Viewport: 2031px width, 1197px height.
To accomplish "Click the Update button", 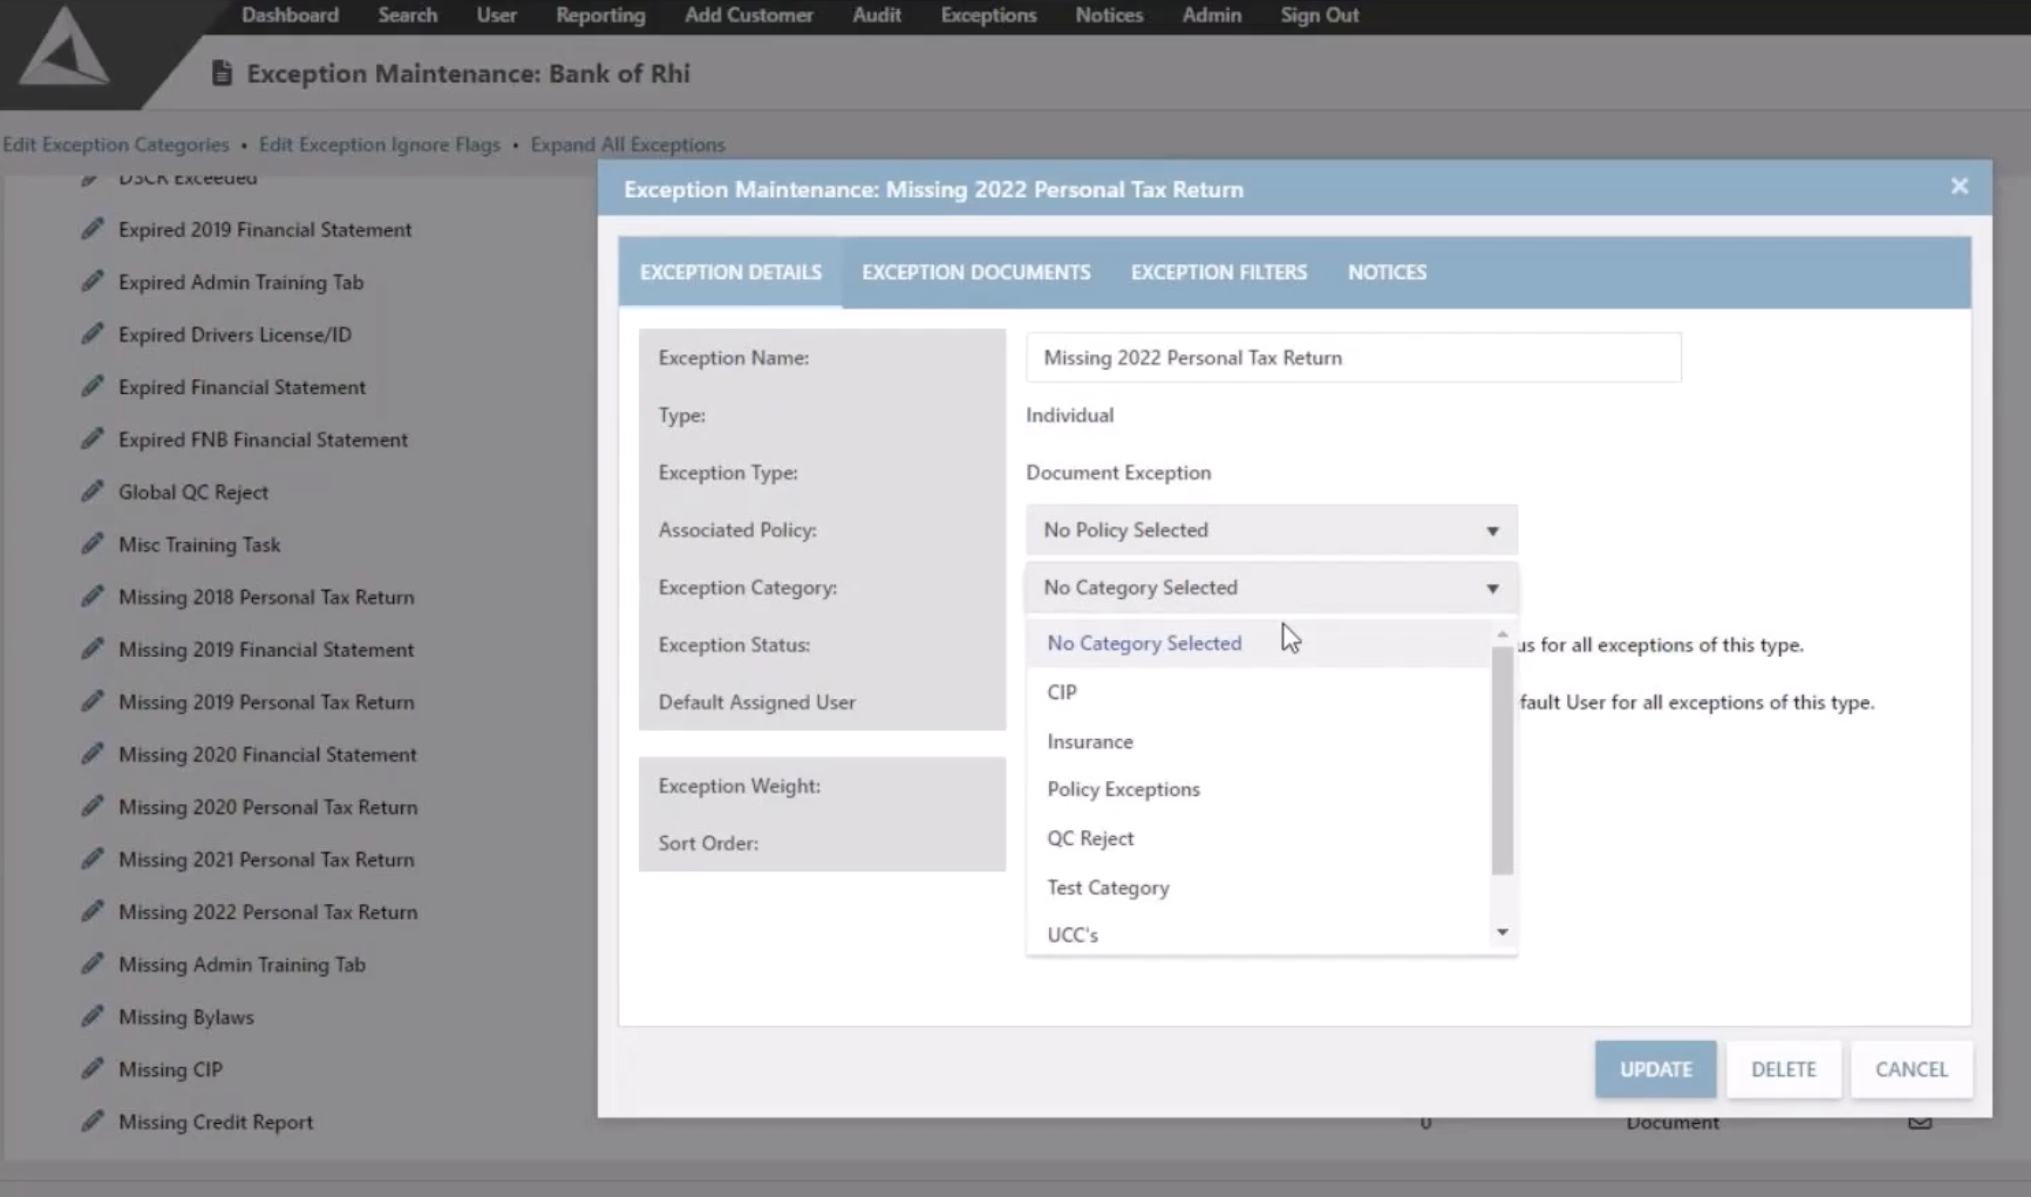I will (x=1655, y=1069).
